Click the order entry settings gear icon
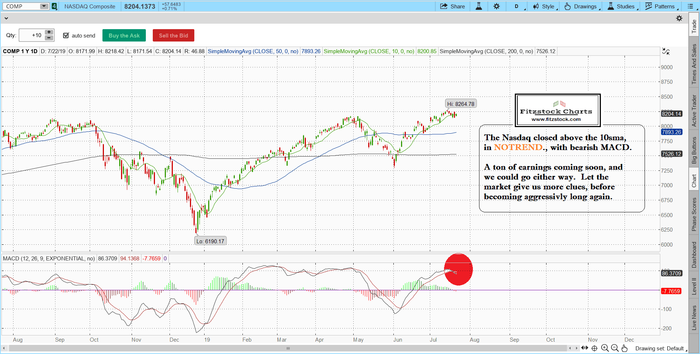 (679, 18)
